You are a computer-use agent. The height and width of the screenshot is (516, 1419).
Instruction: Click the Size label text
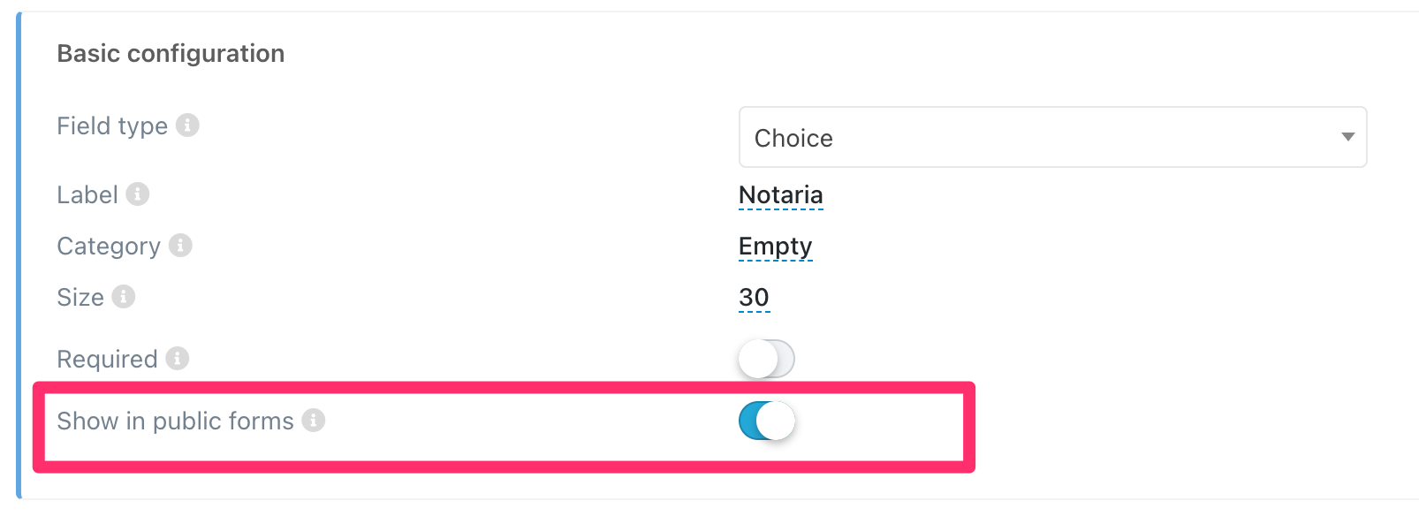pyautogui.click(x=80, y=298)
